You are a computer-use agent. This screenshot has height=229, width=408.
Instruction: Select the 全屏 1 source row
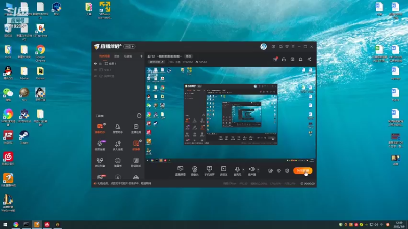(x=118, y=63)
